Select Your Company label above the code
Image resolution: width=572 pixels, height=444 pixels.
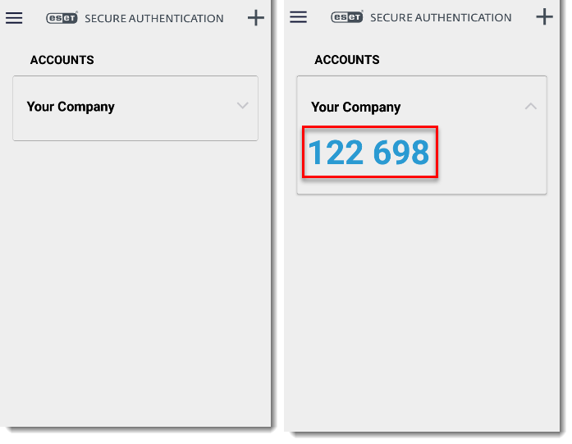pyautogui.click(x=356, y=108)
